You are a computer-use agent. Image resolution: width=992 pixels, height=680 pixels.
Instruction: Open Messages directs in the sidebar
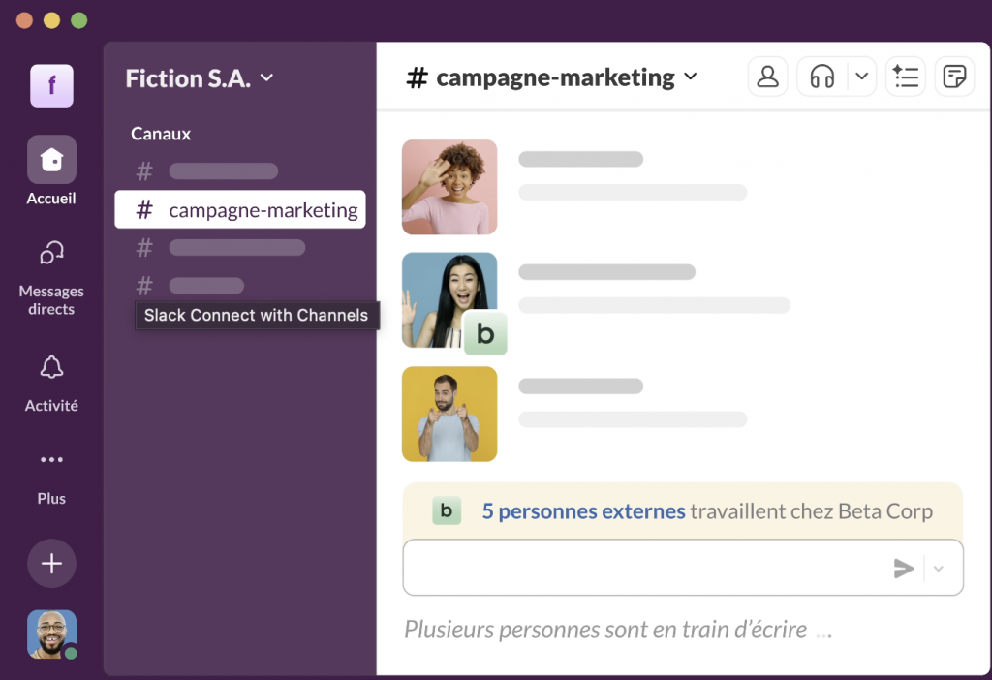[x=51, y=254]
